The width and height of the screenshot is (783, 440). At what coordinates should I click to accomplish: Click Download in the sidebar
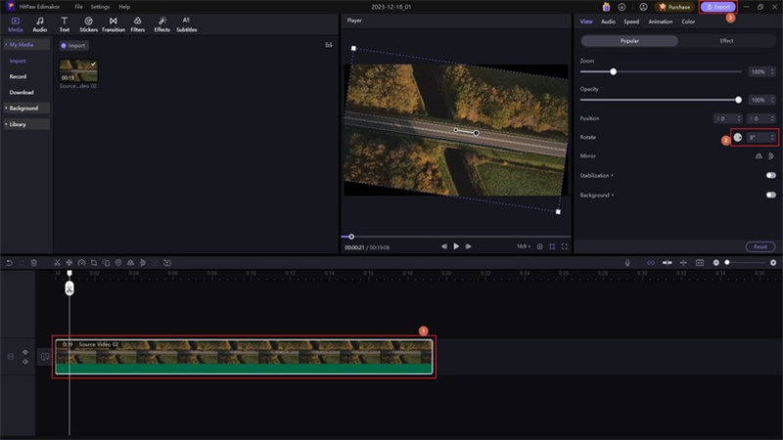coord(22,92)
